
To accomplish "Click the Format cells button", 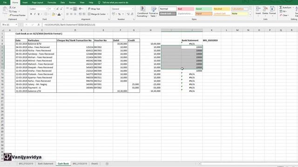I will (x=272, y=11).
